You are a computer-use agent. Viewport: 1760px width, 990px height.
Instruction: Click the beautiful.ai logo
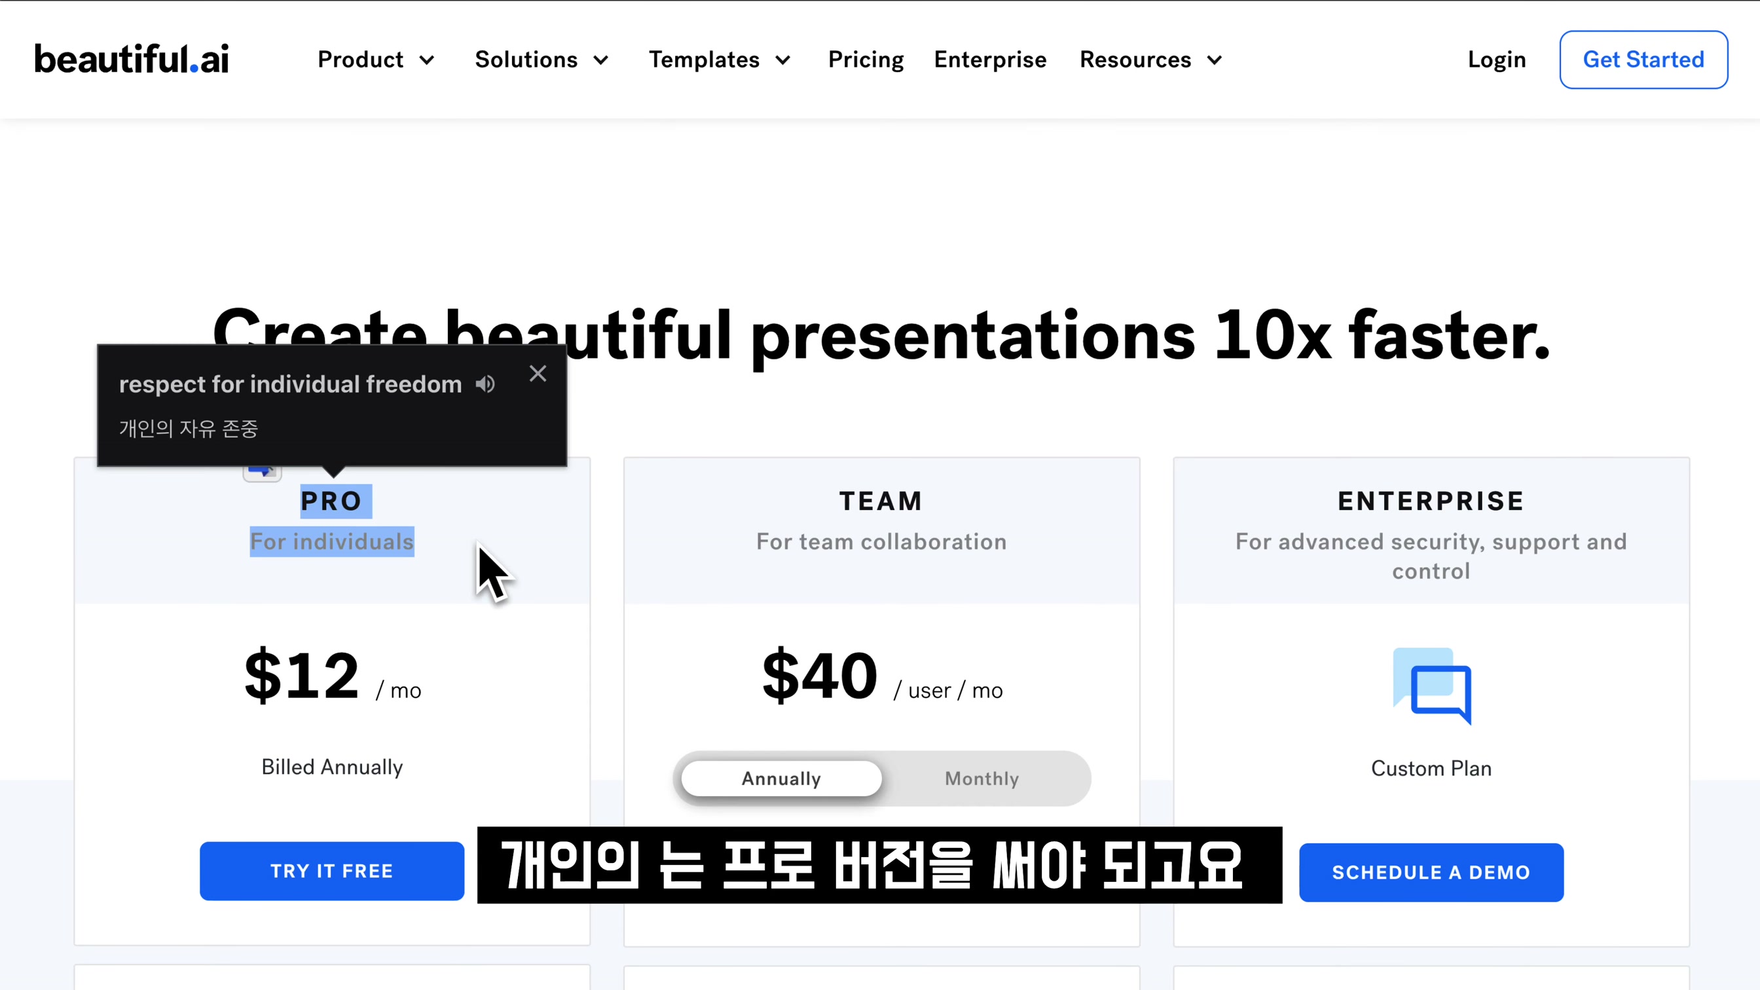pos(131,60)
